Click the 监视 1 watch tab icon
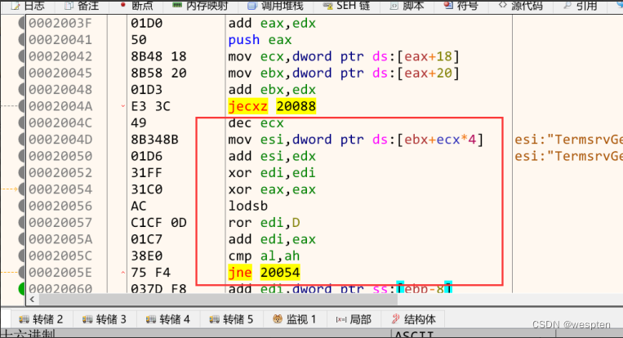Image resolution: width=623 pixels, height=338 pixels. tap(278, 319)
